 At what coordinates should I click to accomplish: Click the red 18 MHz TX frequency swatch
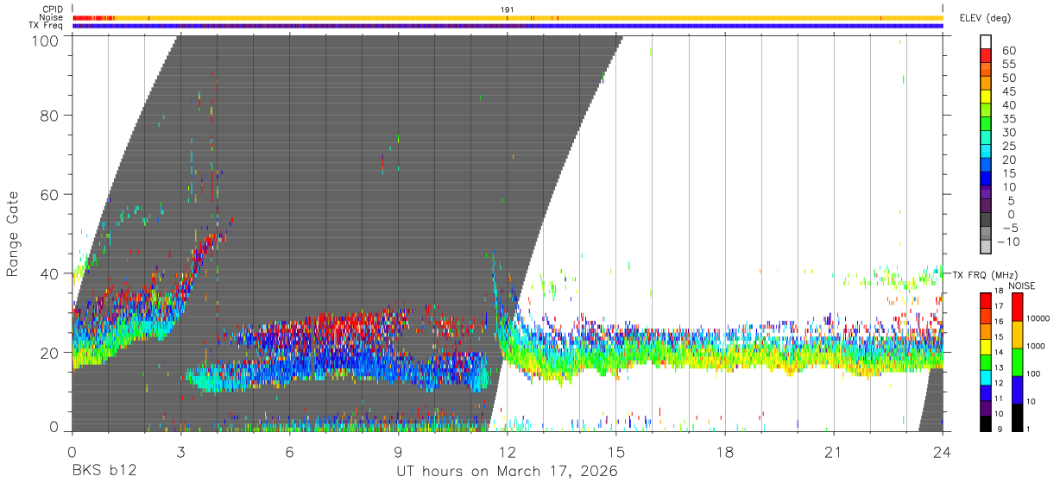tap(986, 299)
